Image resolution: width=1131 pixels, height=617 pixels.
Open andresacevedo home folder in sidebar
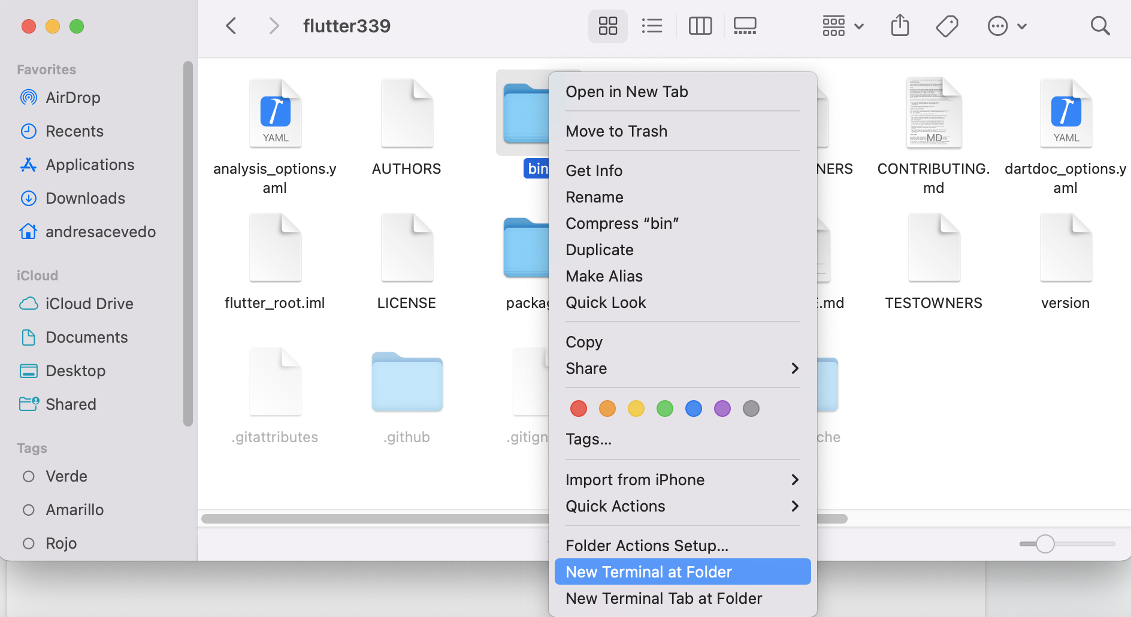pos(101,232)
